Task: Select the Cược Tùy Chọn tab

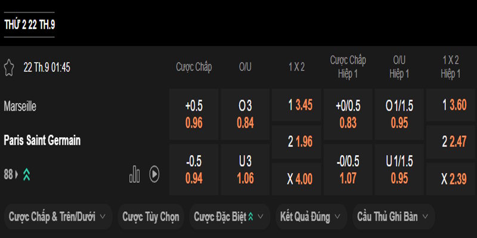Action: pos(150,217)
